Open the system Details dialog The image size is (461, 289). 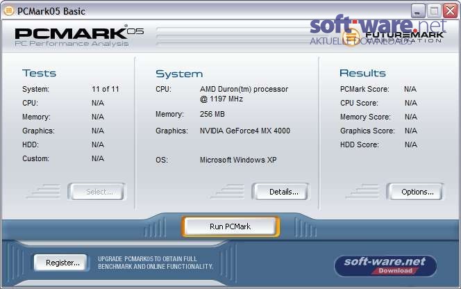tap(280, 192)
